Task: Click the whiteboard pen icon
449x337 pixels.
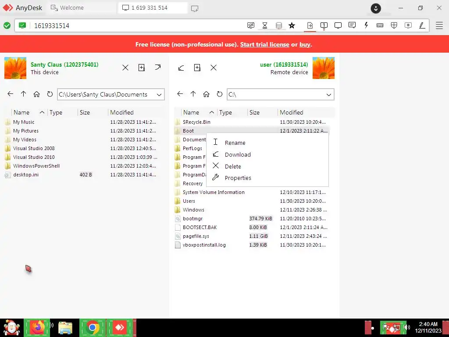Action: click(x=422, y=25)
